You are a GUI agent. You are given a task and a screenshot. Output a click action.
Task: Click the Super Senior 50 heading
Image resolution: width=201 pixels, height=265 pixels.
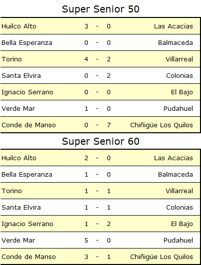pos(101,9)
